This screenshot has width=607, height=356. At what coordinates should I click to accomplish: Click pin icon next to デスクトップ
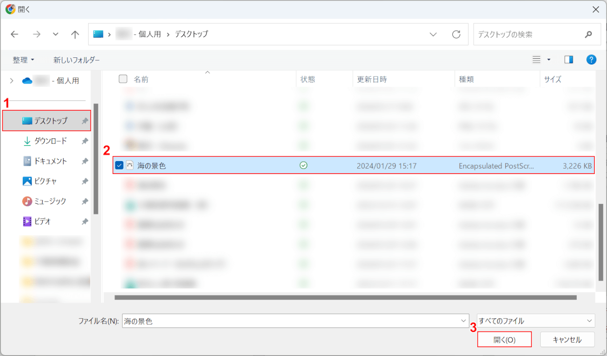pyautogui.click(x=85, y=121)
